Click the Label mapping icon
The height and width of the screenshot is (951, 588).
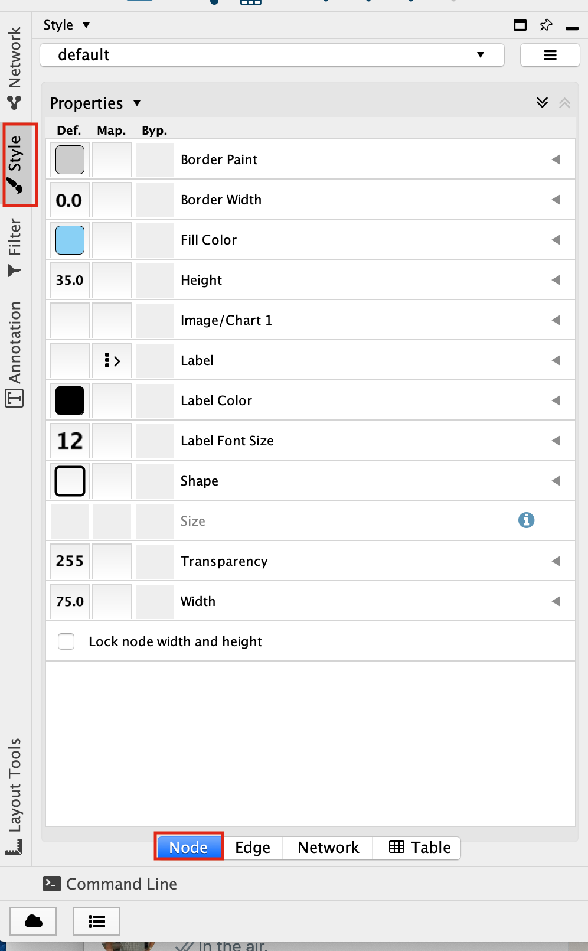pyautogui.click(x=112, y=360)
